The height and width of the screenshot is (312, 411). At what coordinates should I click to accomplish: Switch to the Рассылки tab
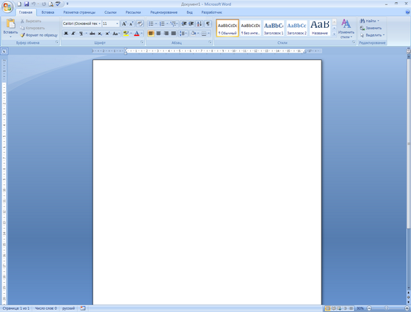tap(133, 12)
